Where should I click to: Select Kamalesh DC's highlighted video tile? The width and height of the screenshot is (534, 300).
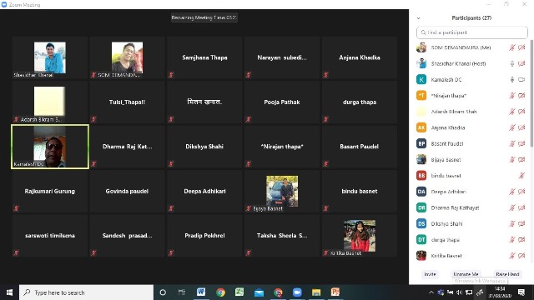(x=50, y=147)
